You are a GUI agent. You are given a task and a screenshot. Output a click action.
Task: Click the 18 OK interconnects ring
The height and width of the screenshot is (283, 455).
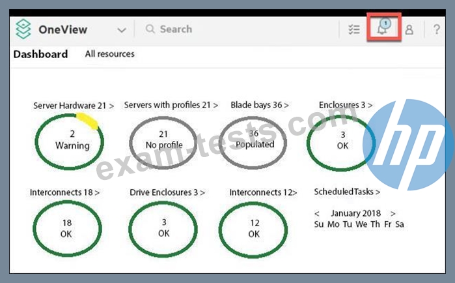(x=67, y=228)
